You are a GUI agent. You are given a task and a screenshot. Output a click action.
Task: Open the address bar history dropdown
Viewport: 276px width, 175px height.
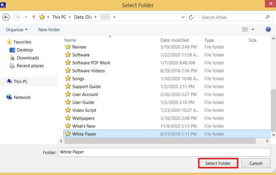tap(183, 17)
